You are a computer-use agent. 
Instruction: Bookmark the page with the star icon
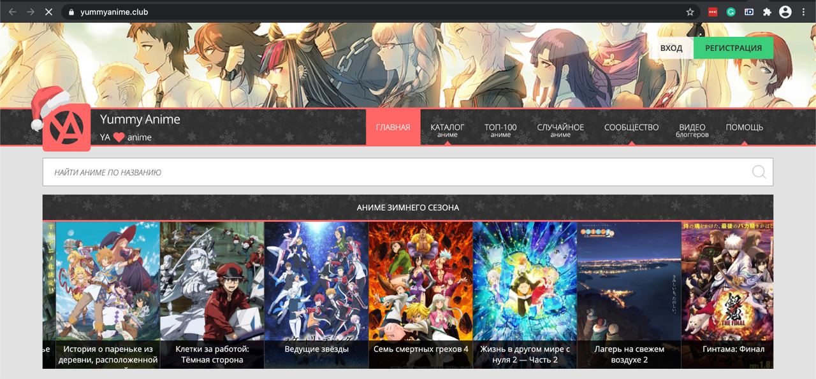[x=690, y=12]
